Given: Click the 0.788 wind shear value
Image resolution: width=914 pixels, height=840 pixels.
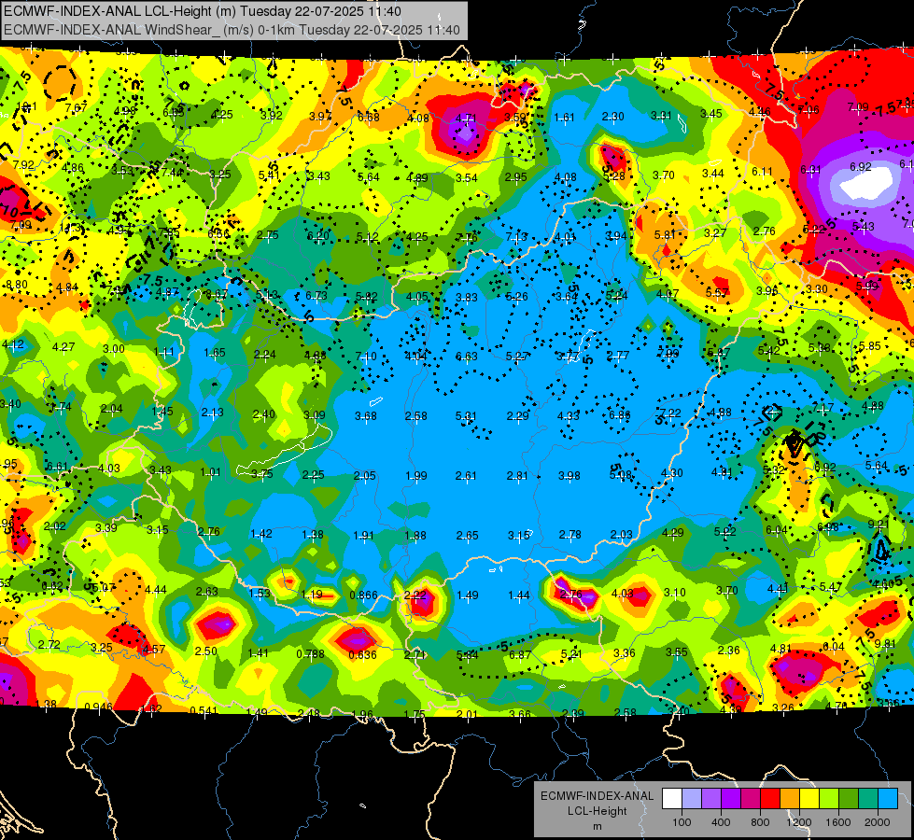Looking at the screenshot, I should 310,654.
